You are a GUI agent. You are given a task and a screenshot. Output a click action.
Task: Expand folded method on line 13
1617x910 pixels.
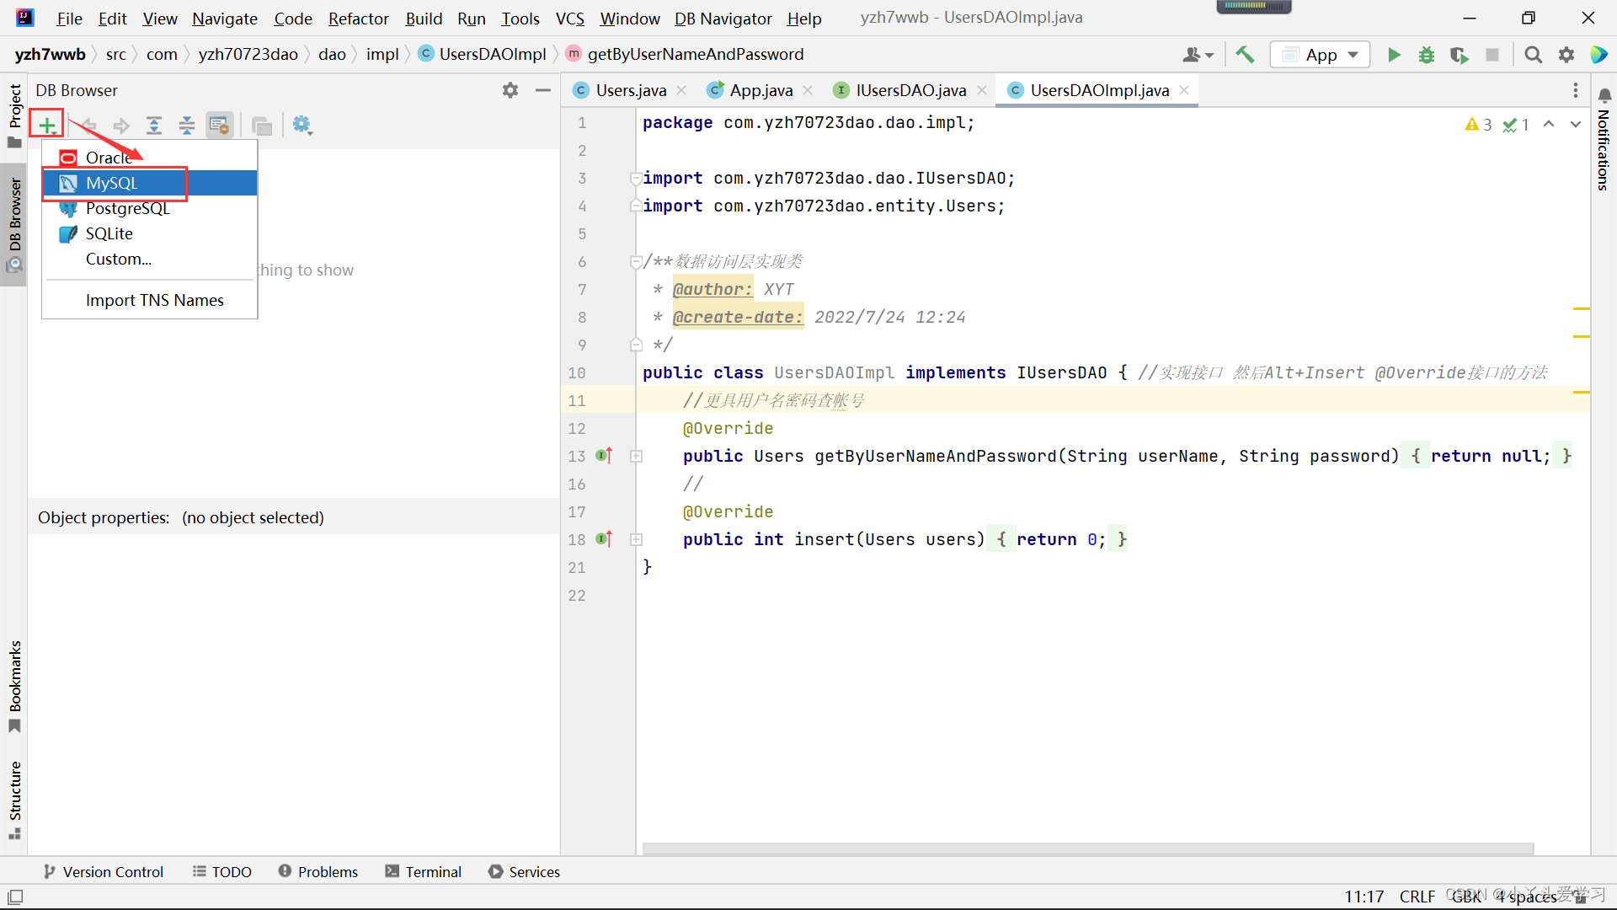[x=637, y=456]
